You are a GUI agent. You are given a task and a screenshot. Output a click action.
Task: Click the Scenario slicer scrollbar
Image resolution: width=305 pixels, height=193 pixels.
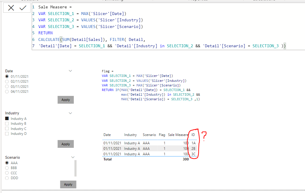(x=76, y=168)
